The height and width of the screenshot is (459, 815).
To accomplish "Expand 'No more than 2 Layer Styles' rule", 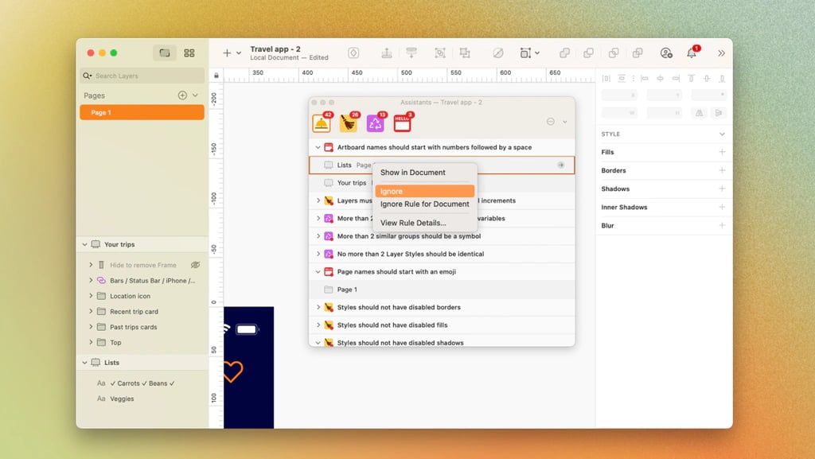I will coord(318,255).
